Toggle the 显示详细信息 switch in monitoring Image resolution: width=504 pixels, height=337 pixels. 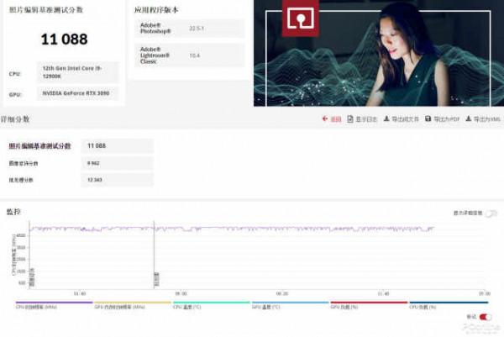click(x=491, y=213)
